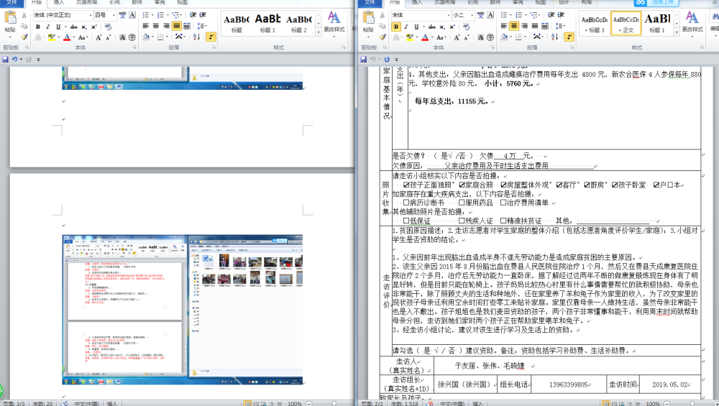Open 插入 tab in left window
This screenshot has height=406, width=719.
click(59, 3)
